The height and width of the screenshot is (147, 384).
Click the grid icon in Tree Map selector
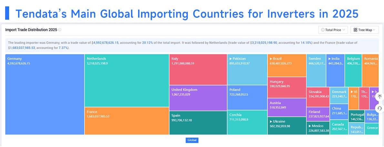[x=355, y=30]
